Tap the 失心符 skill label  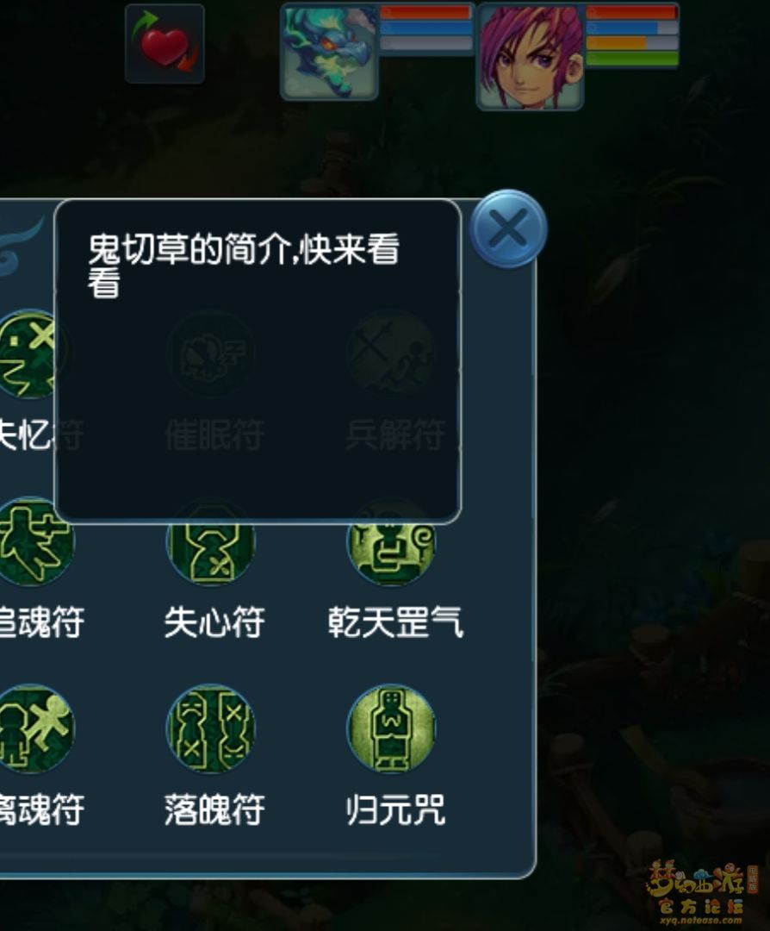click(214, 622)
